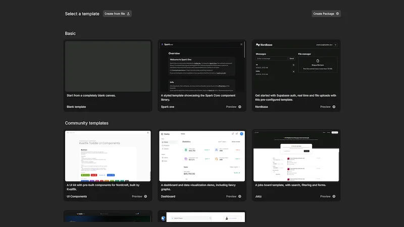
Task: Click the file drop icon in the Nordbase preview
Action: (318, 61)
